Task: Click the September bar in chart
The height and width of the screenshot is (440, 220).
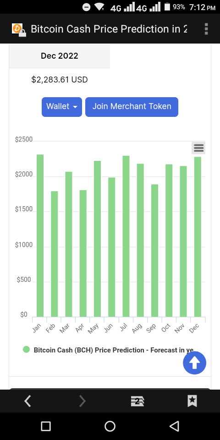Action: coord(154,251)
